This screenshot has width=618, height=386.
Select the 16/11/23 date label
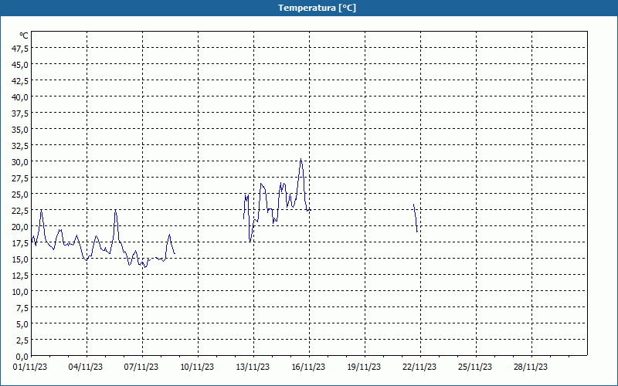click(x=308, y=367)
